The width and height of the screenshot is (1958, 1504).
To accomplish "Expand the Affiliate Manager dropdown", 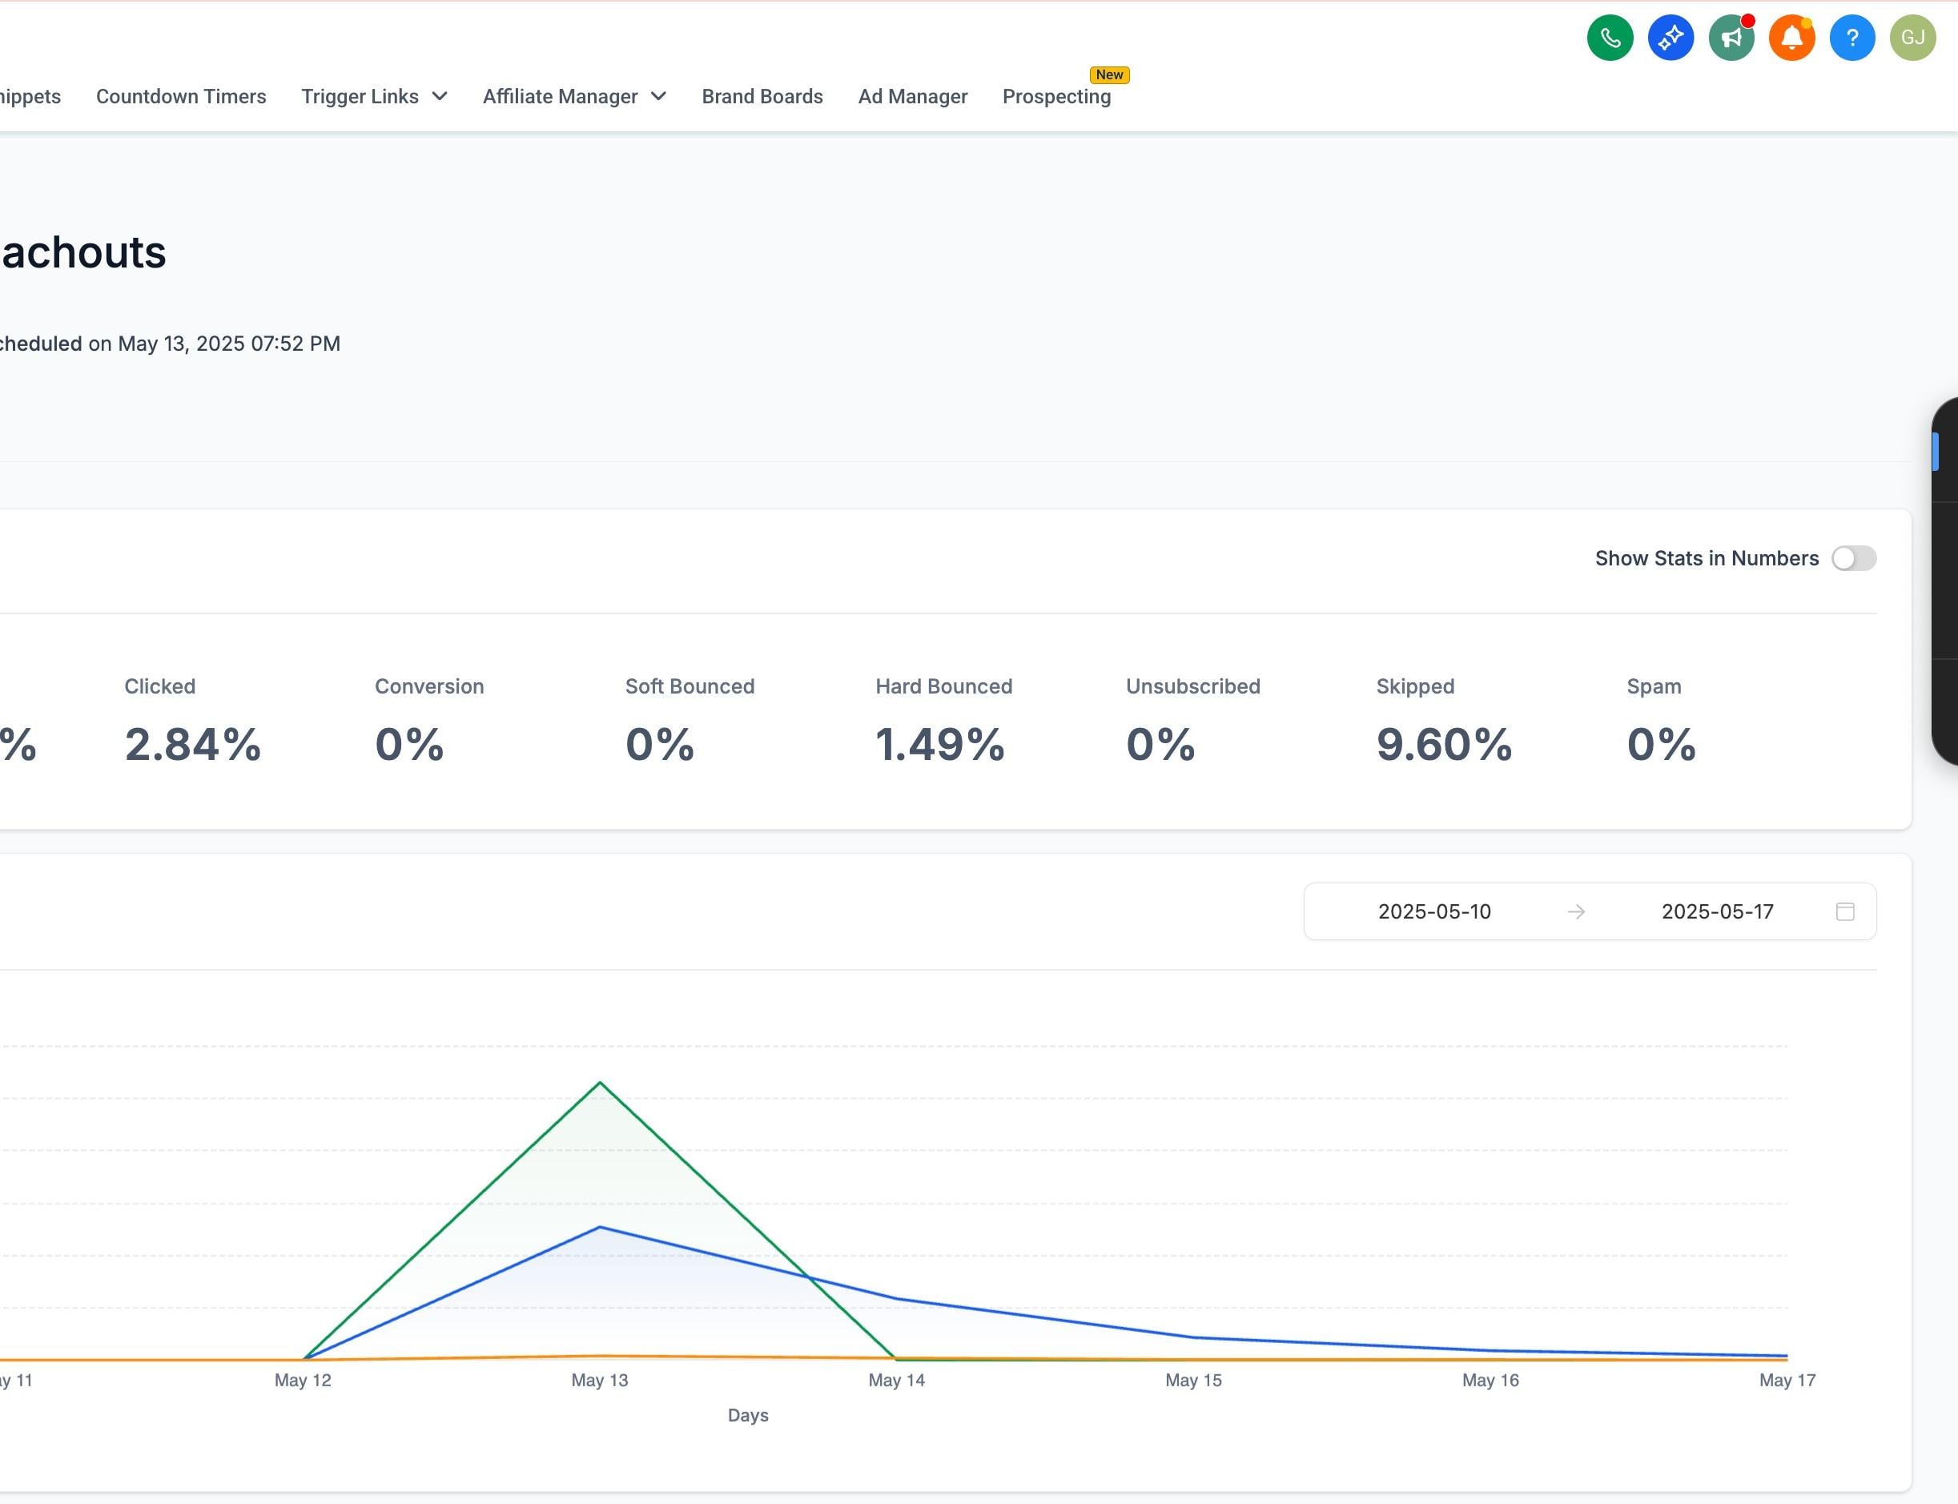I will point(575,97).
